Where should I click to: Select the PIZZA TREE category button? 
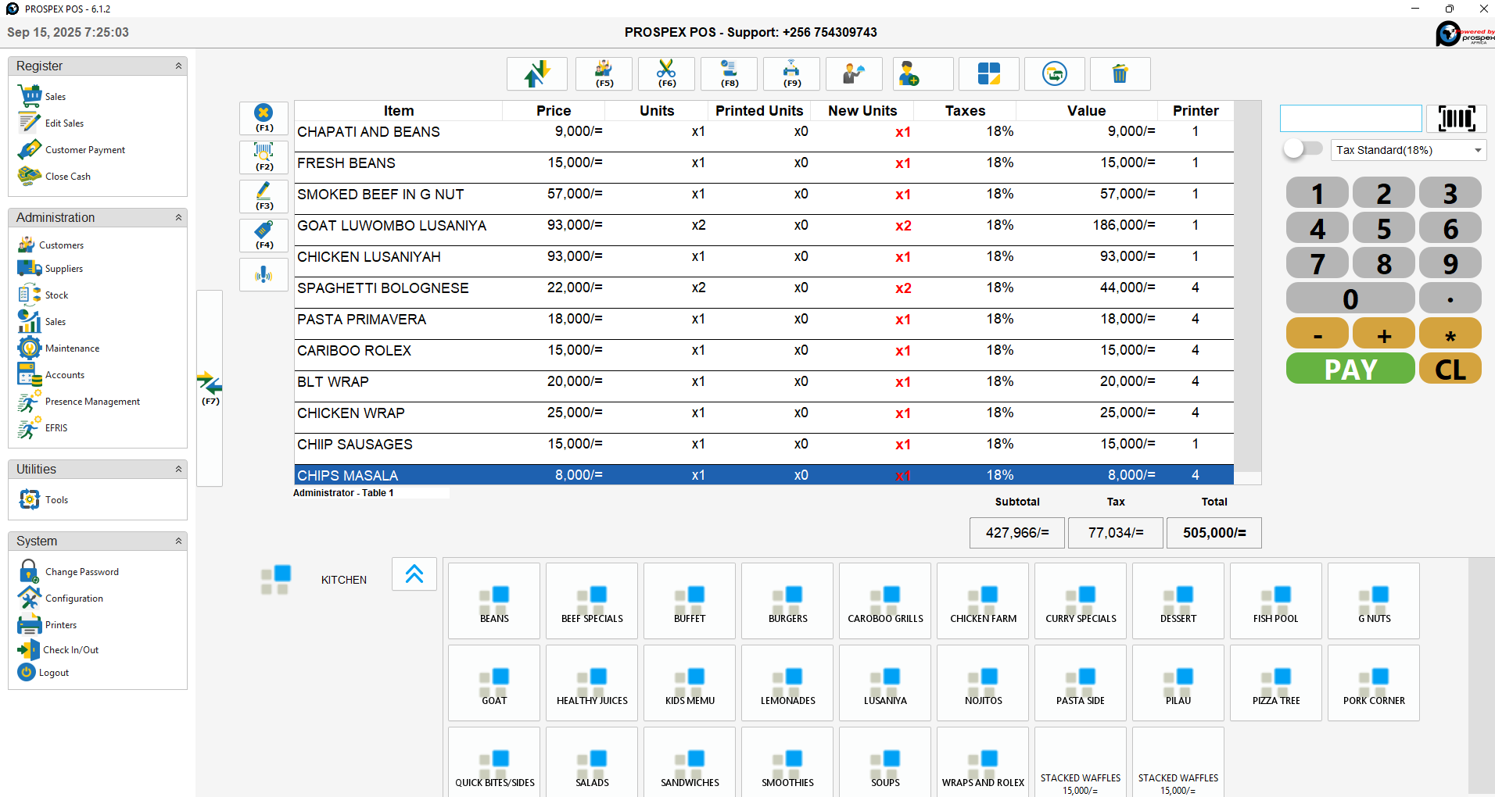pos(1275,682)
